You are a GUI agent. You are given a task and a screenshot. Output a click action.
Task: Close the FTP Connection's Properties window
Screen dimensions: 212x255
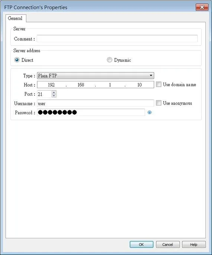click(x=202, y=7)
